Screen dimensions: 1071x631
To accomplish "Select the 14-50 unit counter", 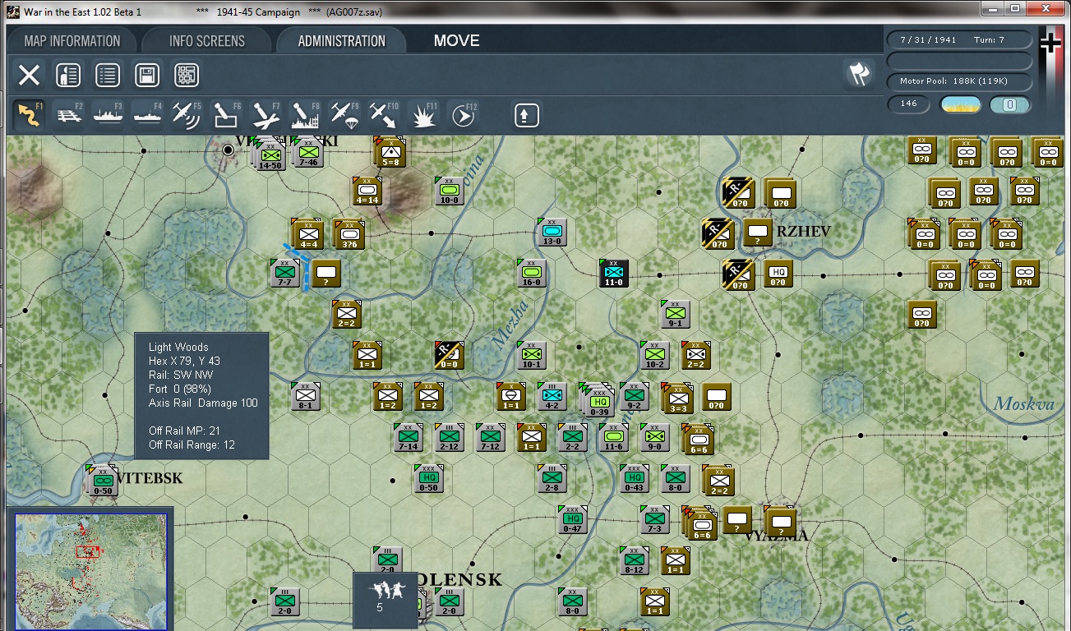I will 270,156.
